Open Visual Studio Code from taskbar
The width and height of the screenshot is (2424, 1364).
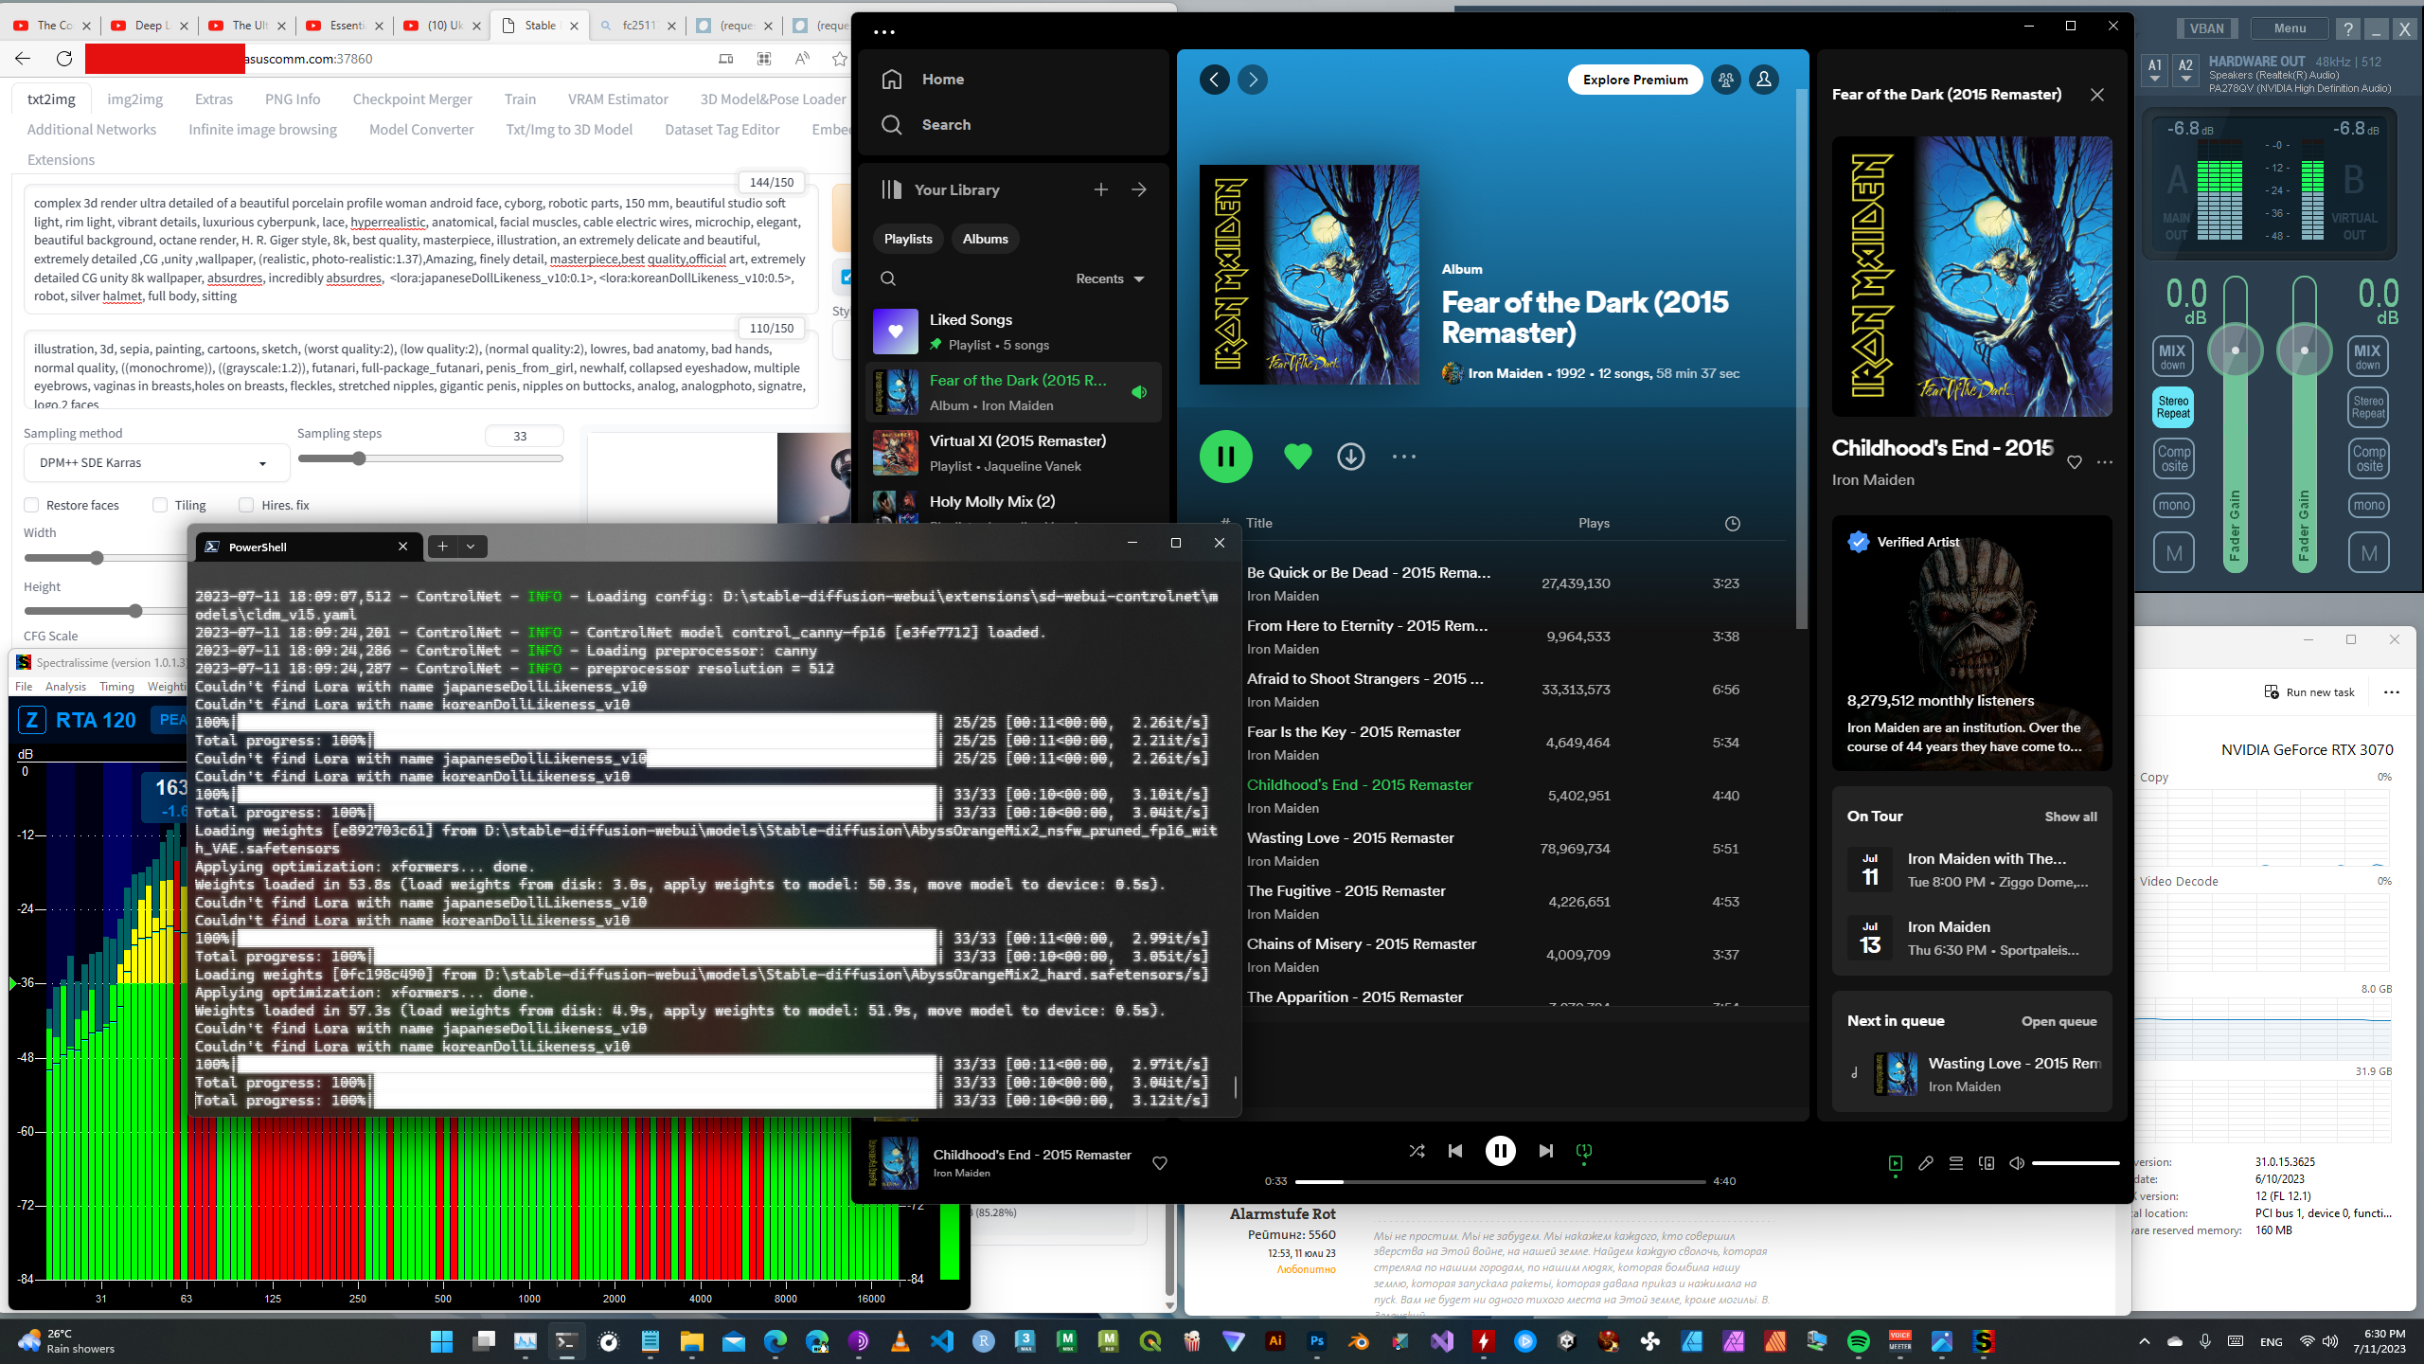[941, 1341]
